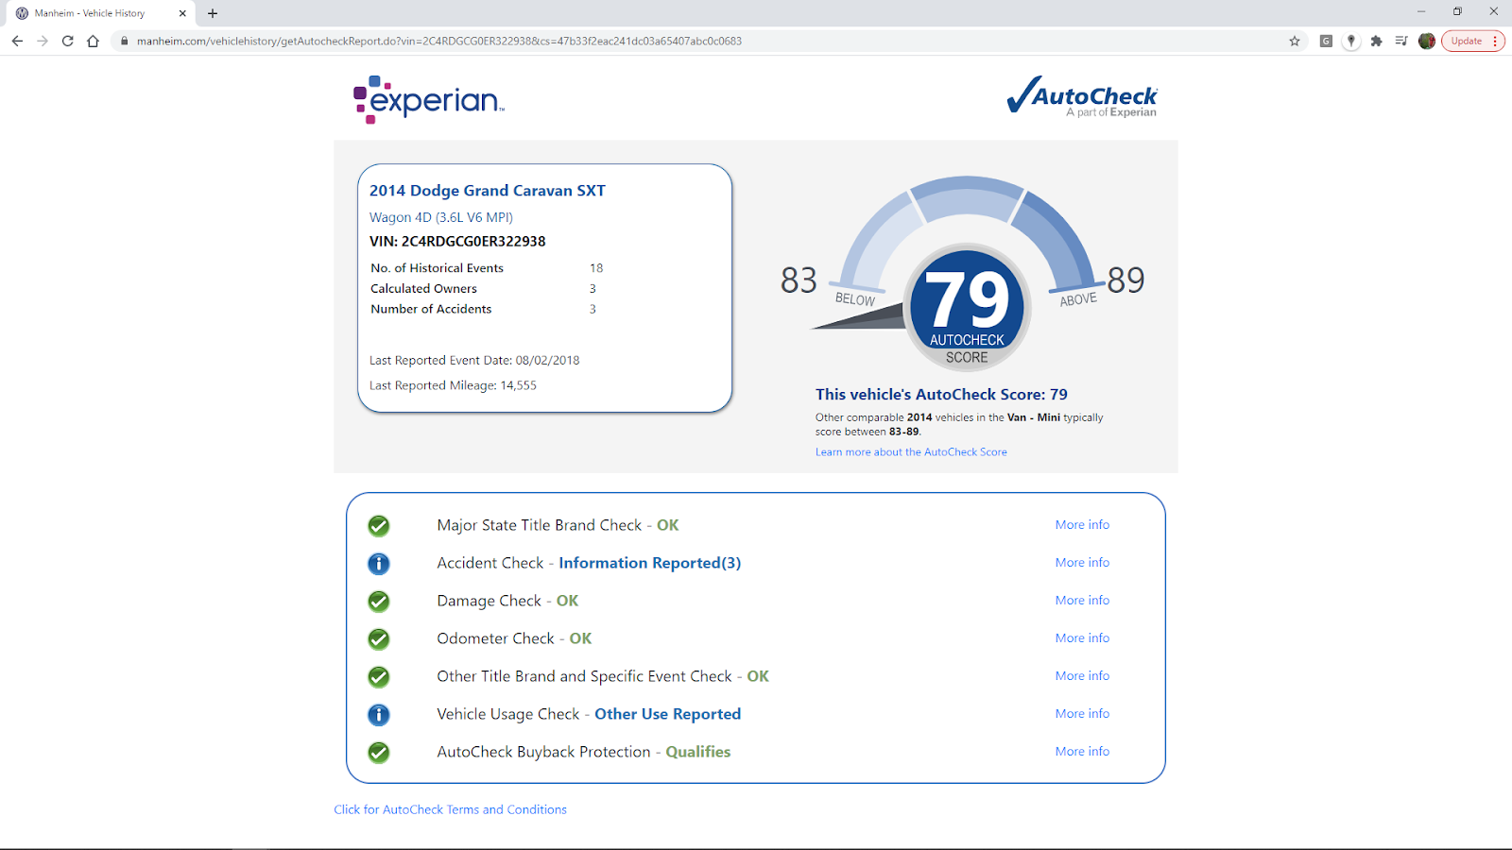
Task: Select the Manheim - Vehicle History tab
Action: click(x=101, y=13)
